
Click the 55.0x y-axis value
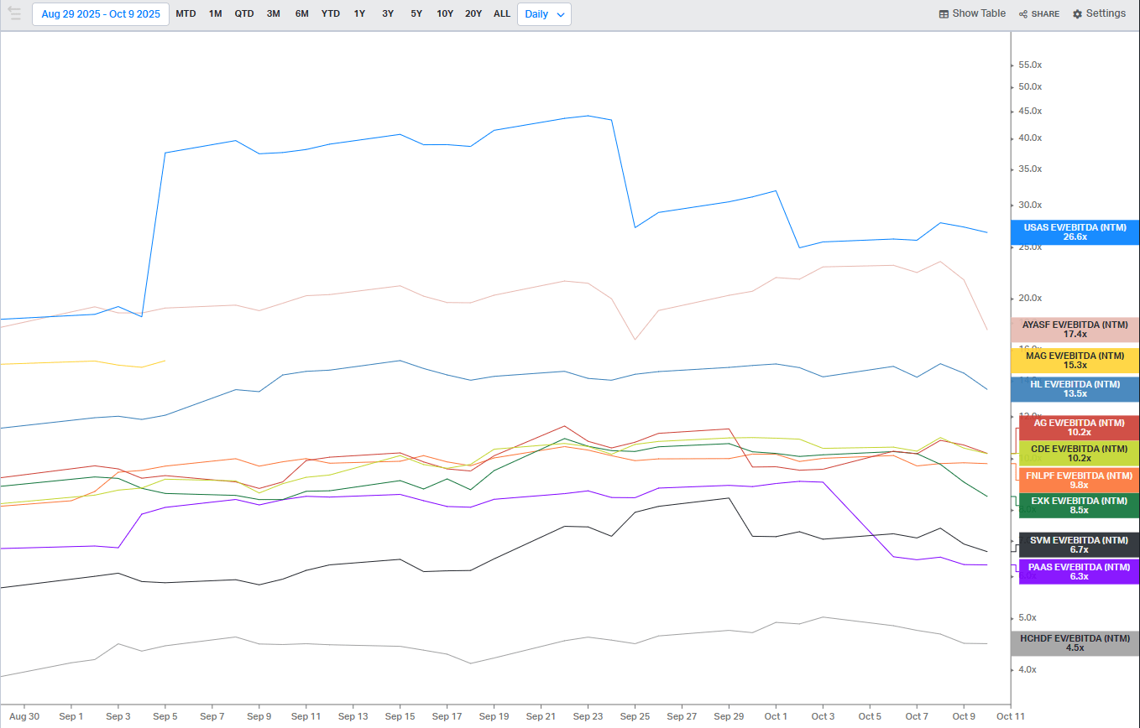[x=1030, y=65]
